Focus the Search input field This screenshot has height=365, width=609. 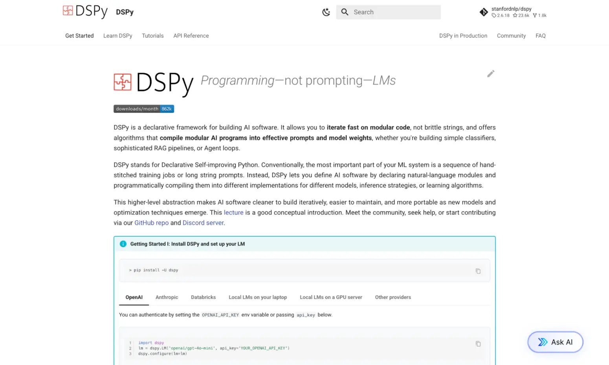pyautogui.click(x=389, y=12)
